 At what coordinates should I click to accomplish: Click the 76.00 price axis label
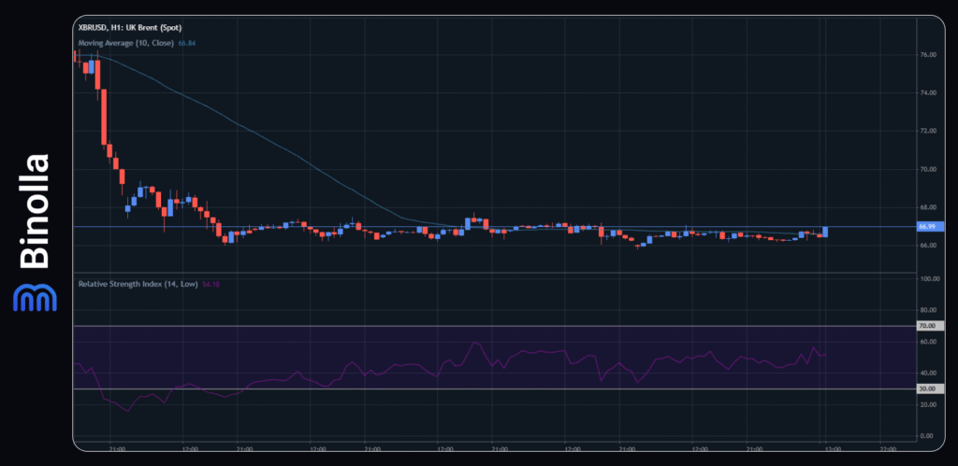pos(927,55)
